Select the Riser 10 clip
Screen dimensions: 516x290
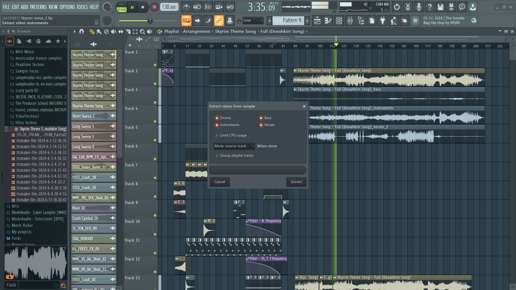pyautogui.click(x=94, y=208)
